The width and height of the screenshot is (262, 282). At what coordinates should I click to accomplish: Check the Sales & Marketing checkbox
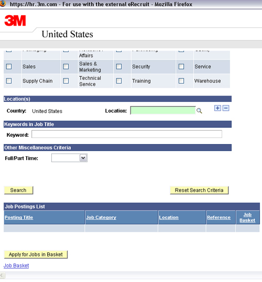tap(66, 66)
